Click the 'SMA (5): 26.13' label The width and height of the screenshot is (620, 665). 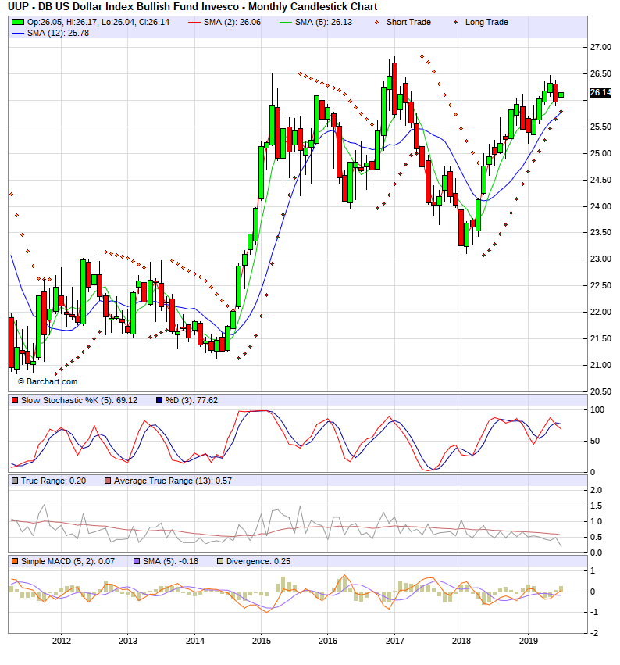coord(324,23)
